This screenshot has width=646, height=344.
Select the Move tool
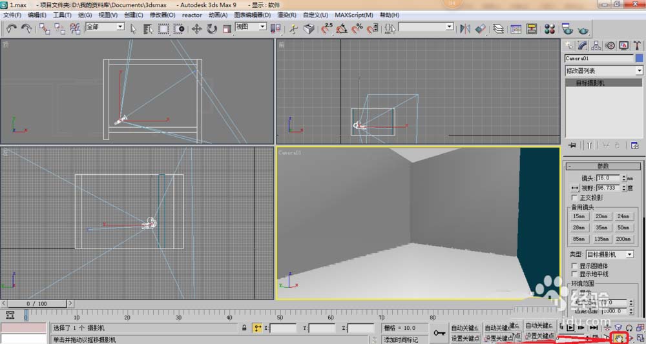(x=196, y=28)
